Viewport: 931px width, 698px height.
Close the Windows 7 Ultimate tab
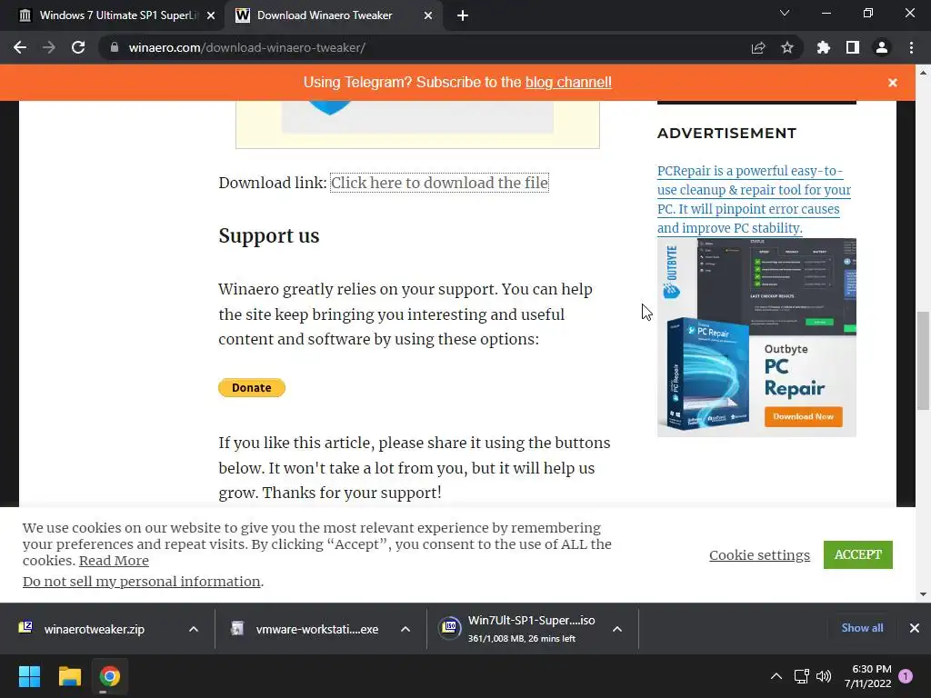pyautogui.click(x=211, y=15)
